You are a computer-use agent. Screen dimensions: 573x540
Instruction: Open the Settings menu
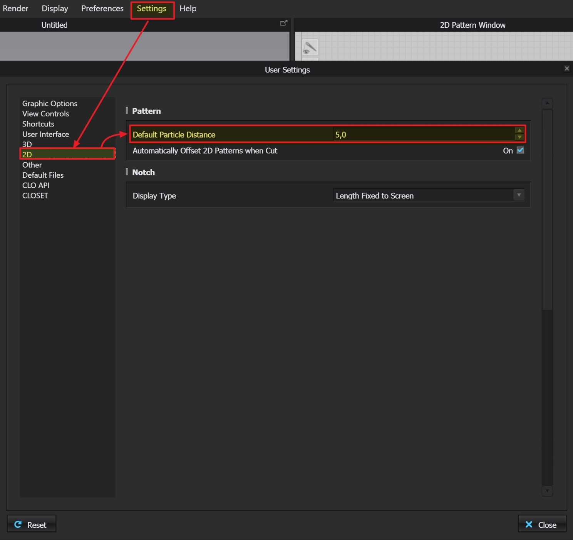(152, 8)
